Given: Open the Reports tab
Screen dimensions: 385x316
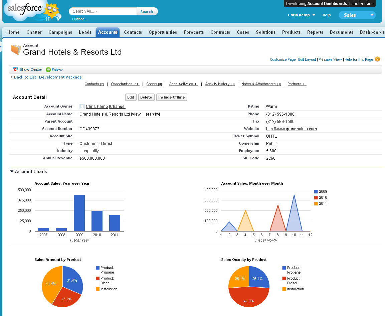Looking at the screenshot, I should pyautogui.click(x=315, y=32).
